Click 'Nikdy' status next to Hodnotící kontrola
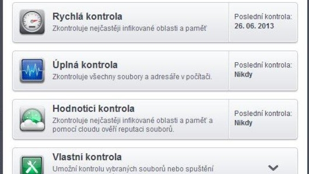The width and height of the screenshot is (309, 174). tap(243, 123)
